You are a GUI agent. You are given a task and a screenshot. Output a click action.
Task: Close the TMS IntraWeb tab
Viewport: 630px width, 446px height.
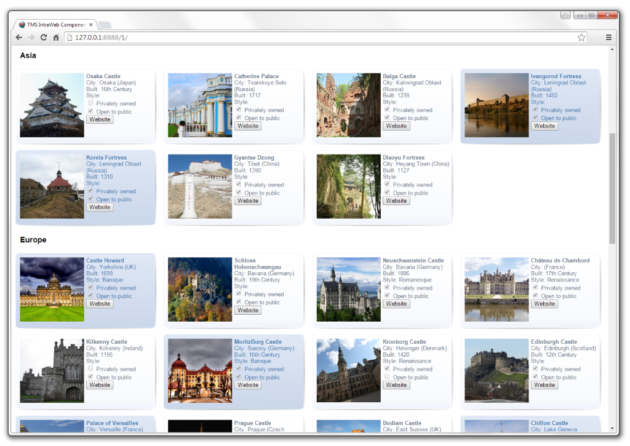91,25
